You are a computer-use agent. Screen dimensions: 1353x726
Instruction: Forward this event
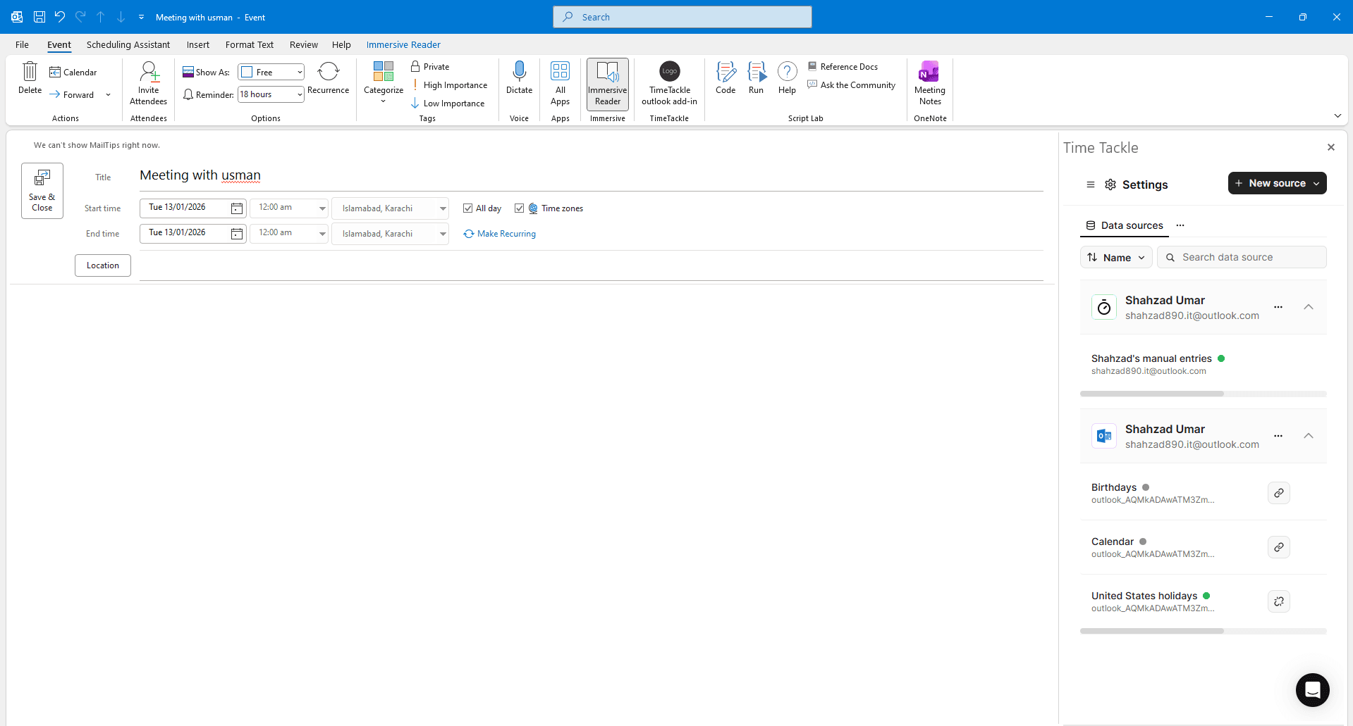pyautogui.click(x=72, y=94)
